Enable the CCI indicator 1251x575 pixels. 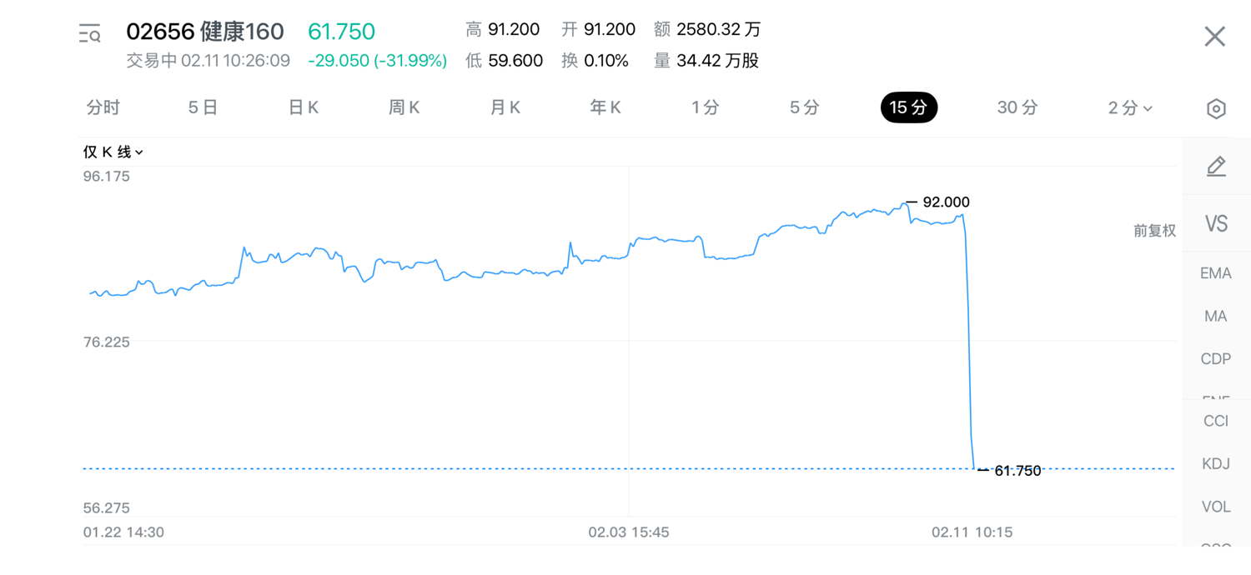tap(1215, 421)
